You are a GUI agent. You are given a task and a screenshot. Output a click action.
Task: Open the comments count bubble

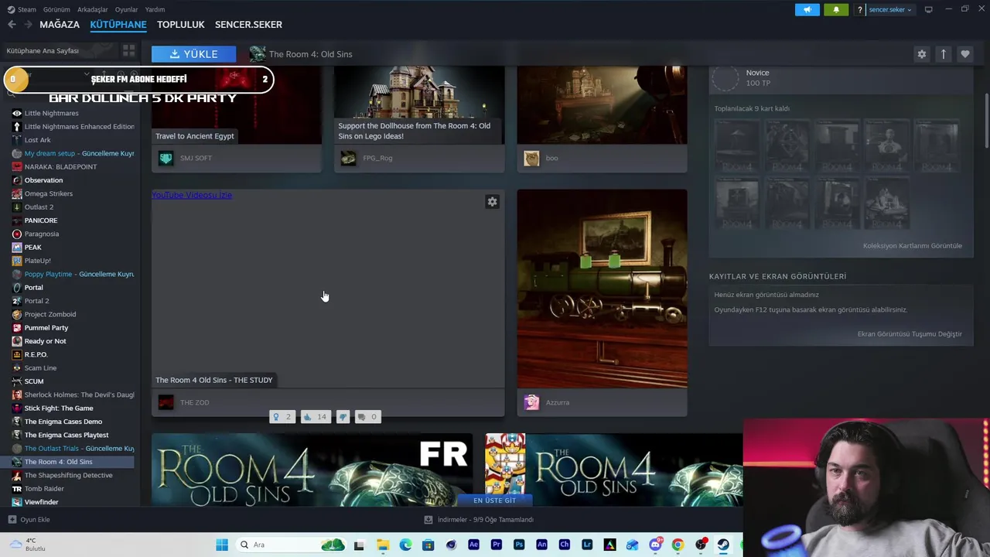(x=367, y=417)
